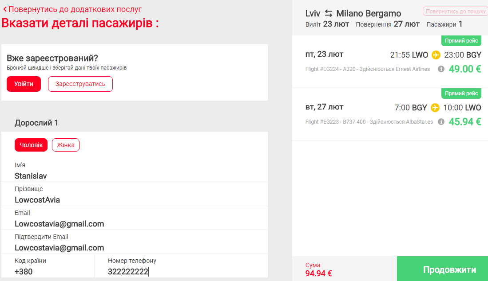Click the Зареєструватись button
The width and height of the screenshot is (488, 281).
click(80, 84)
